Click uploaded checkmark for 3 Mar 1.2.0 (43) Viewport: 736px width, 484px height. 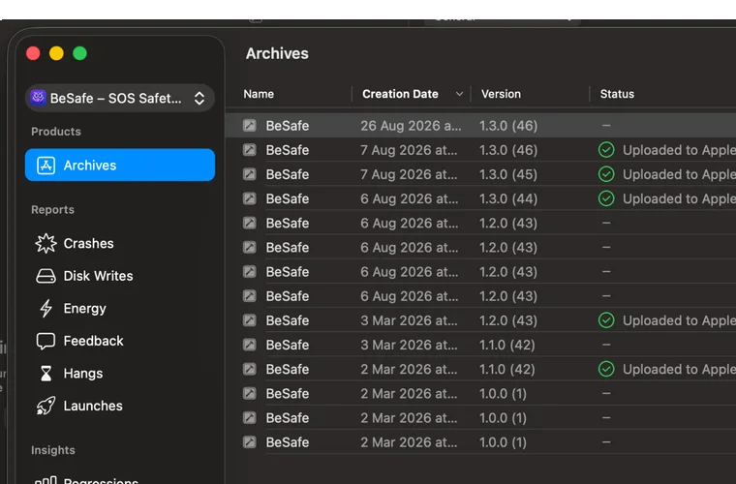point(606,320)
